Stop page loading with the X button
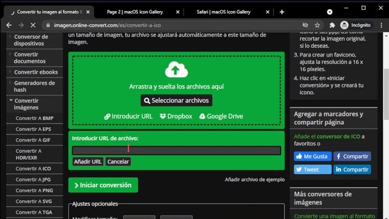Viewport: 389px width, 219px height. coord(33,25)
